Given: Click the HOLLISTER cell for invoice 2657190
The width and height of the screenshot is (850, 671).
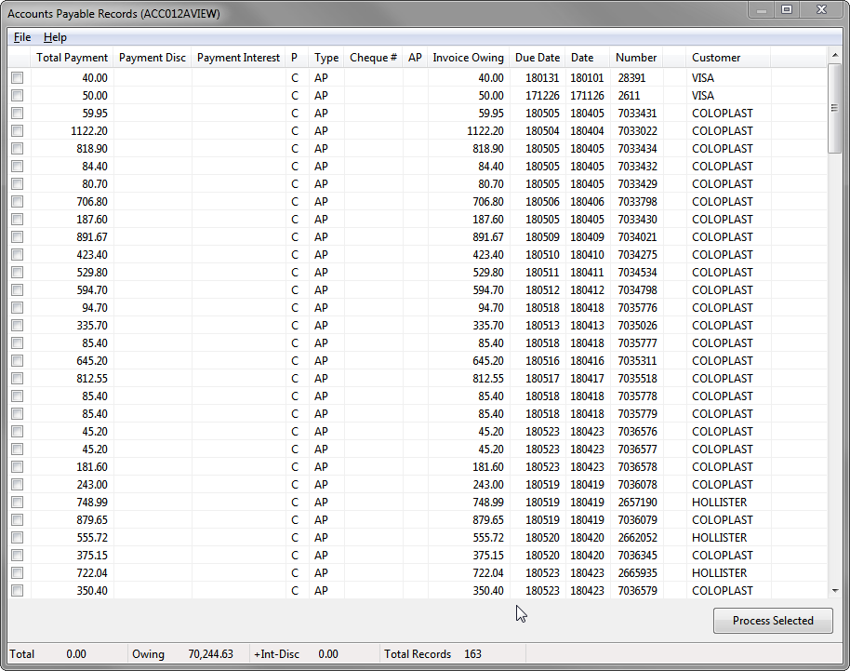Looking at the screenshot, I should [x=720, y=503].
